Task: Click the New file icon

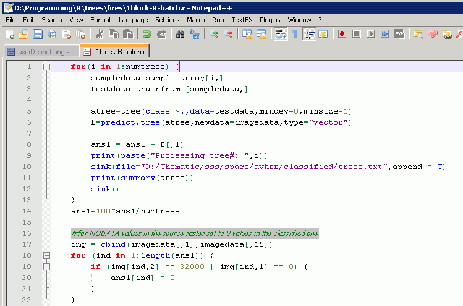Action: (9, 34)
